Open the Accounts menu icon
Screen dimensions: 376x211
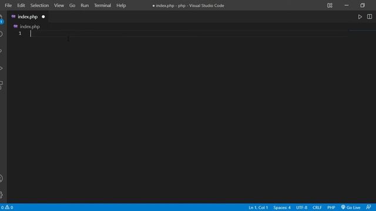(x=1, y=178)
